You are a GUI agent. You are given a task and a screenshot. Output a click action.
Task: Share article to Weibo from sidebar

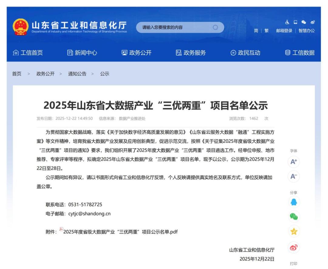point(293,247)
